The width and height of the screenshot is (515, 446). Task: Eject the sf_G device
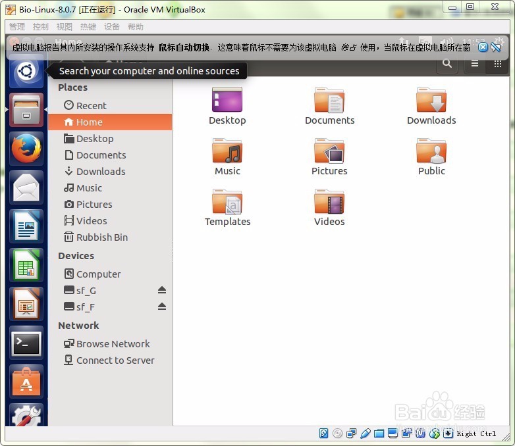161,290
